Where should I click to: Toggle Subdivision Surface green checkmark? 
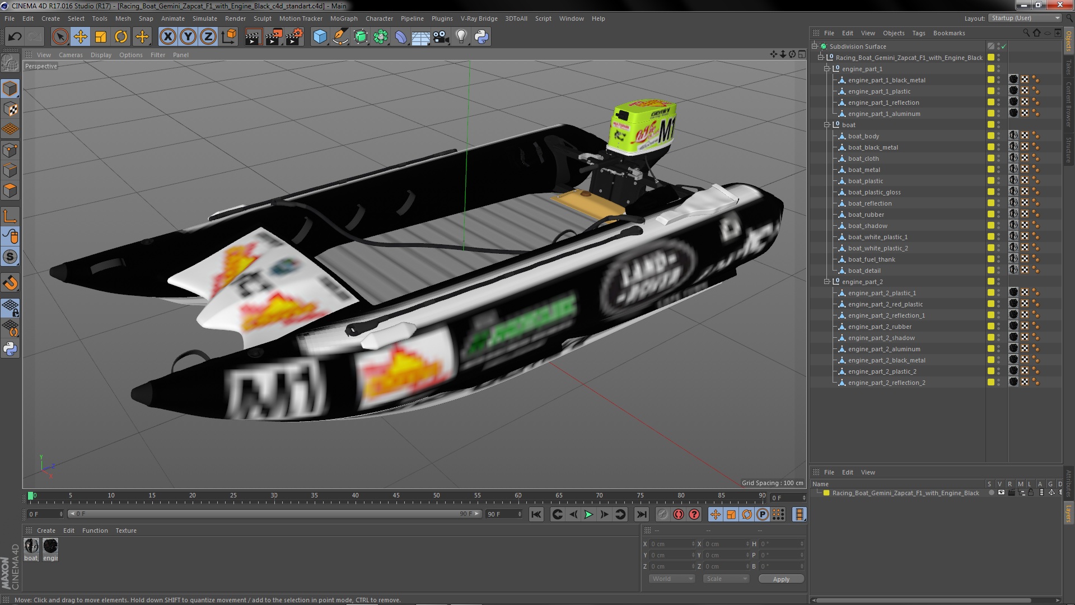tap(1004, 46)
